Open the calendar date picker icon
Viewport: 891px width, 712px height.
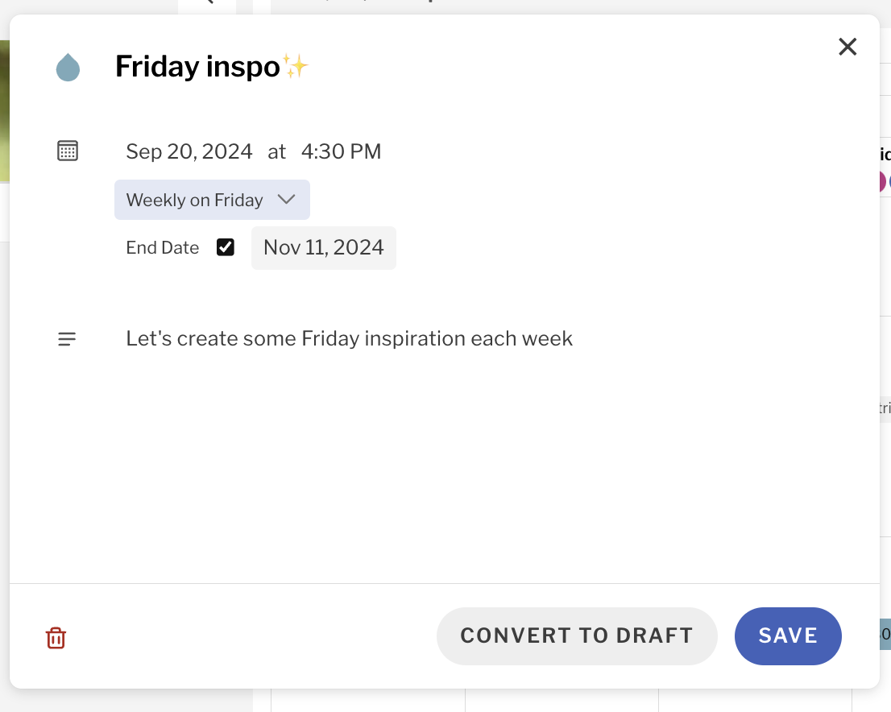pos(68,151)
